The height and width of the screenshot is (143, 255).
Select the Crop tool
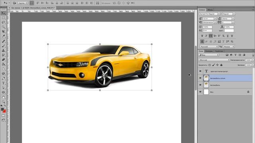click(x=4, y=31)
